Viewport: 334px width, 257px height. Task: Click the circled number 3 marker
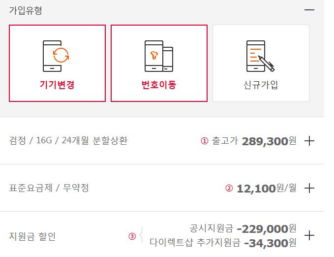point(132,236)
